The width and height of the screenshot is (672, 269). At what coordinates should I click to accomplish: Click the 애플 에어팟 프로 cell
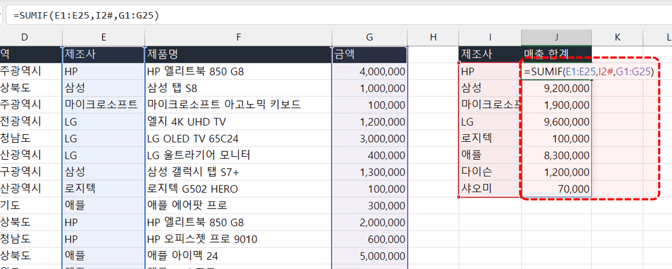click(x=239, y=206)
